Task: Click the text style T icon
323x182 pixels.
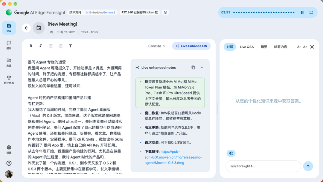Action: (71, 46)
